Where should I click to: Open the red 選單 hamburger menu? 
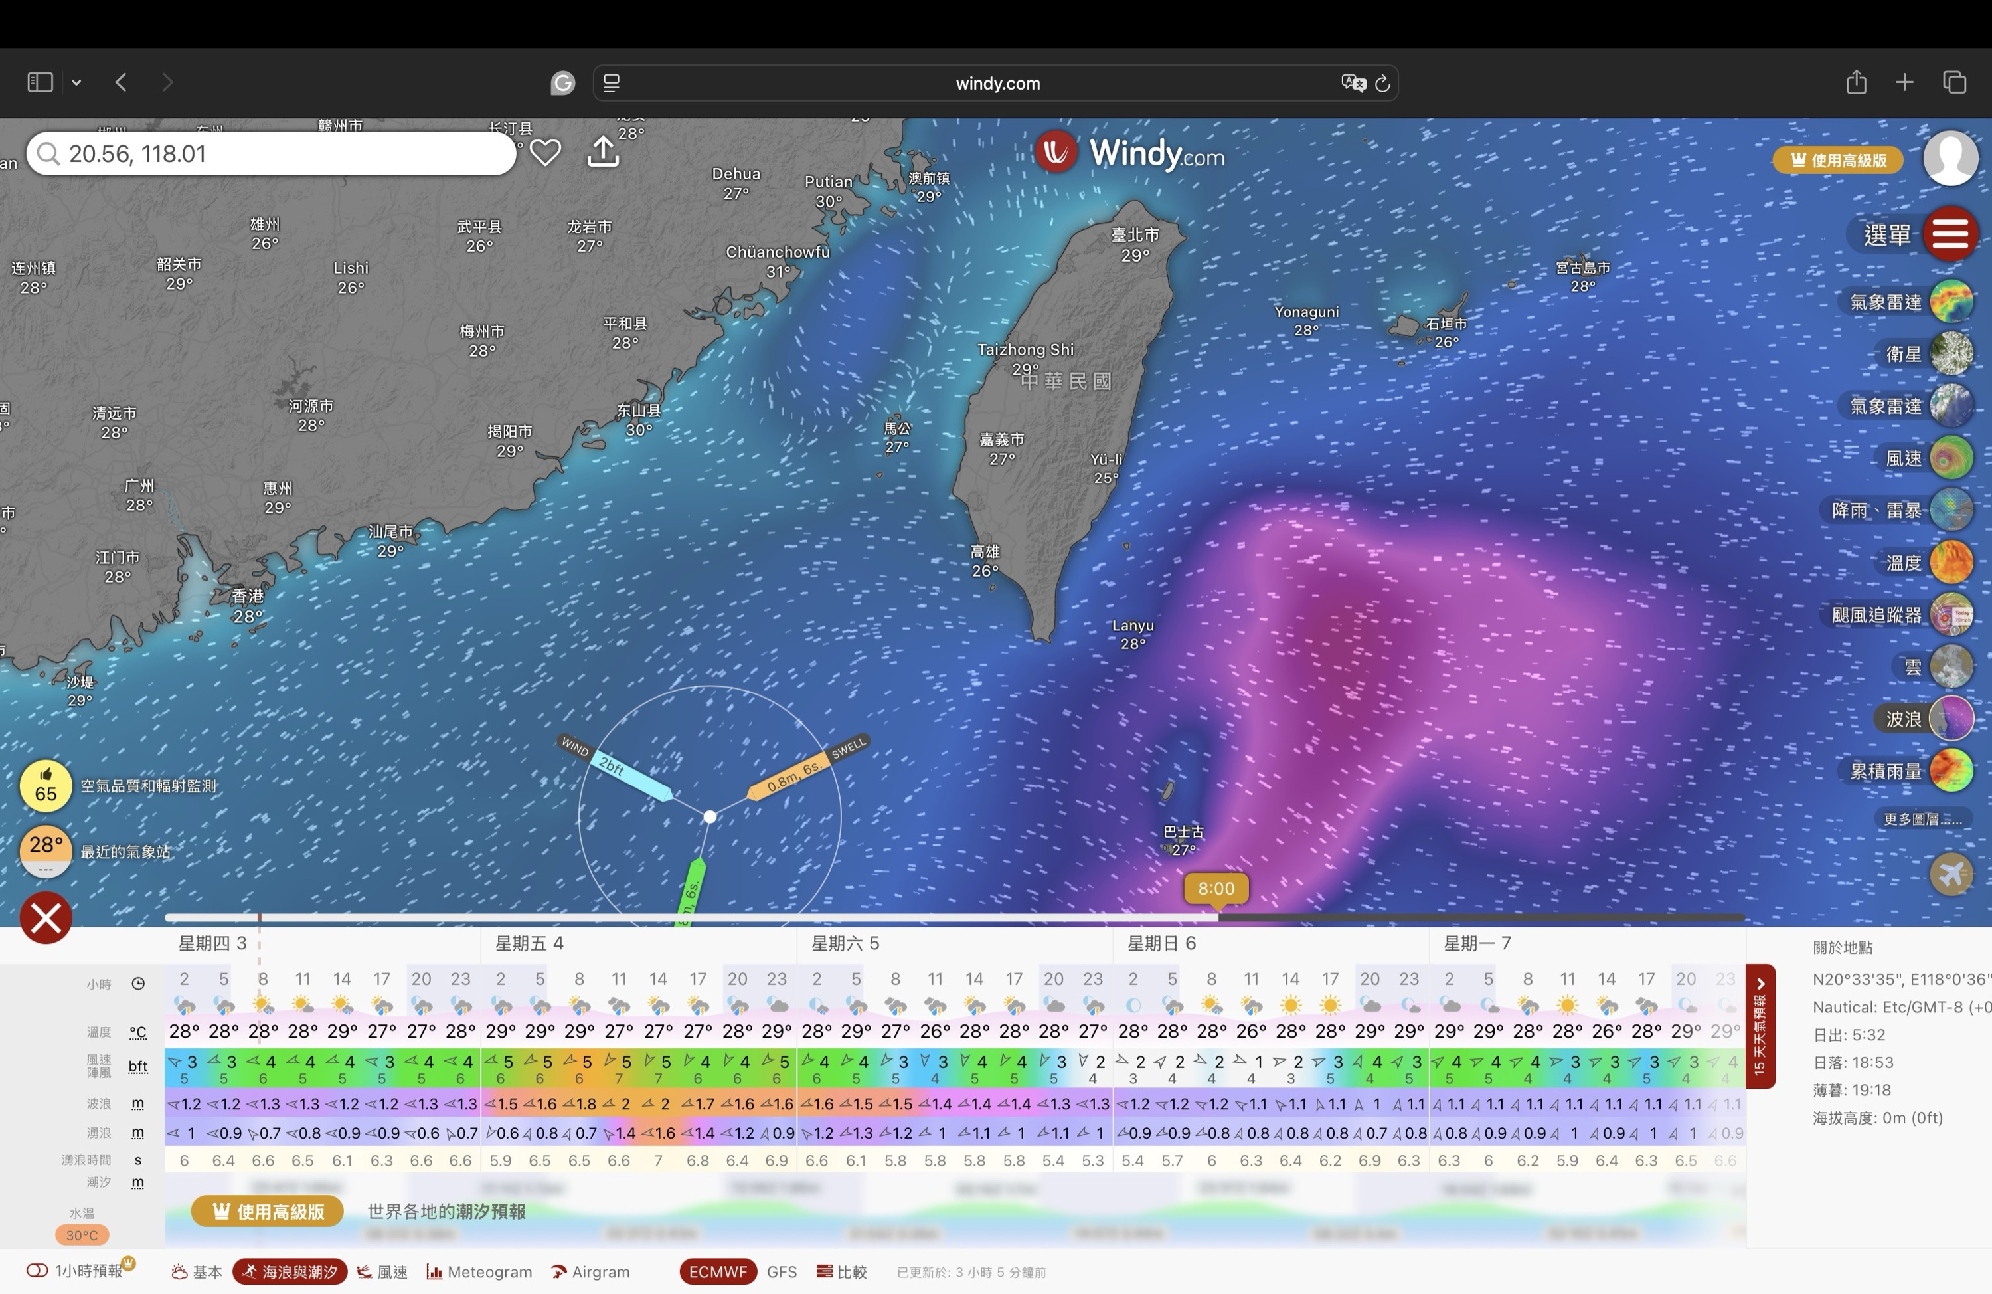(1950, 234)
